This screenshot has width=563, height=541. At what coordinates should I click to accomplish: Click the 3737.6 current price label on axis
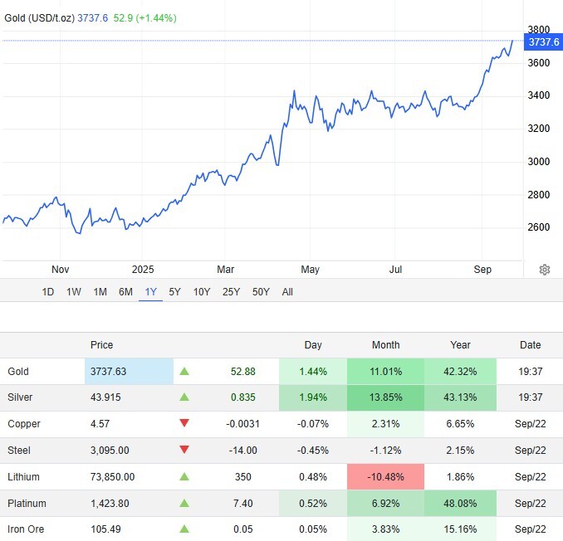pyautogui.click(x=543, y=41)
